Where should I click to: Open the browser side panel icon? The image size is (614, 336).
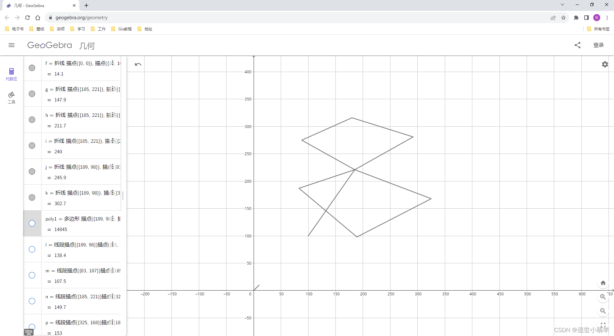point(586,18)
